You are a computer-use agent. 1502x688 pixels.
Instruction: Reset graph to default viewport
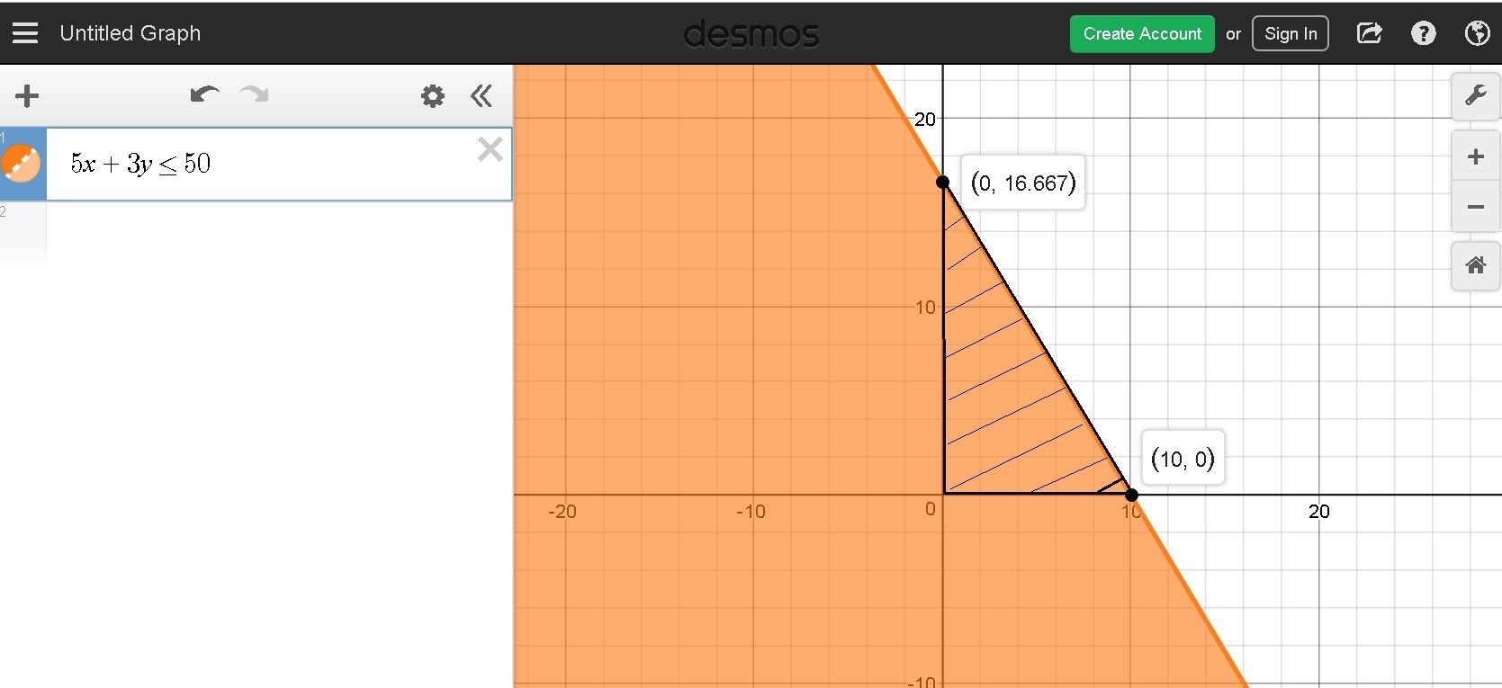(x=1476, y=266)
